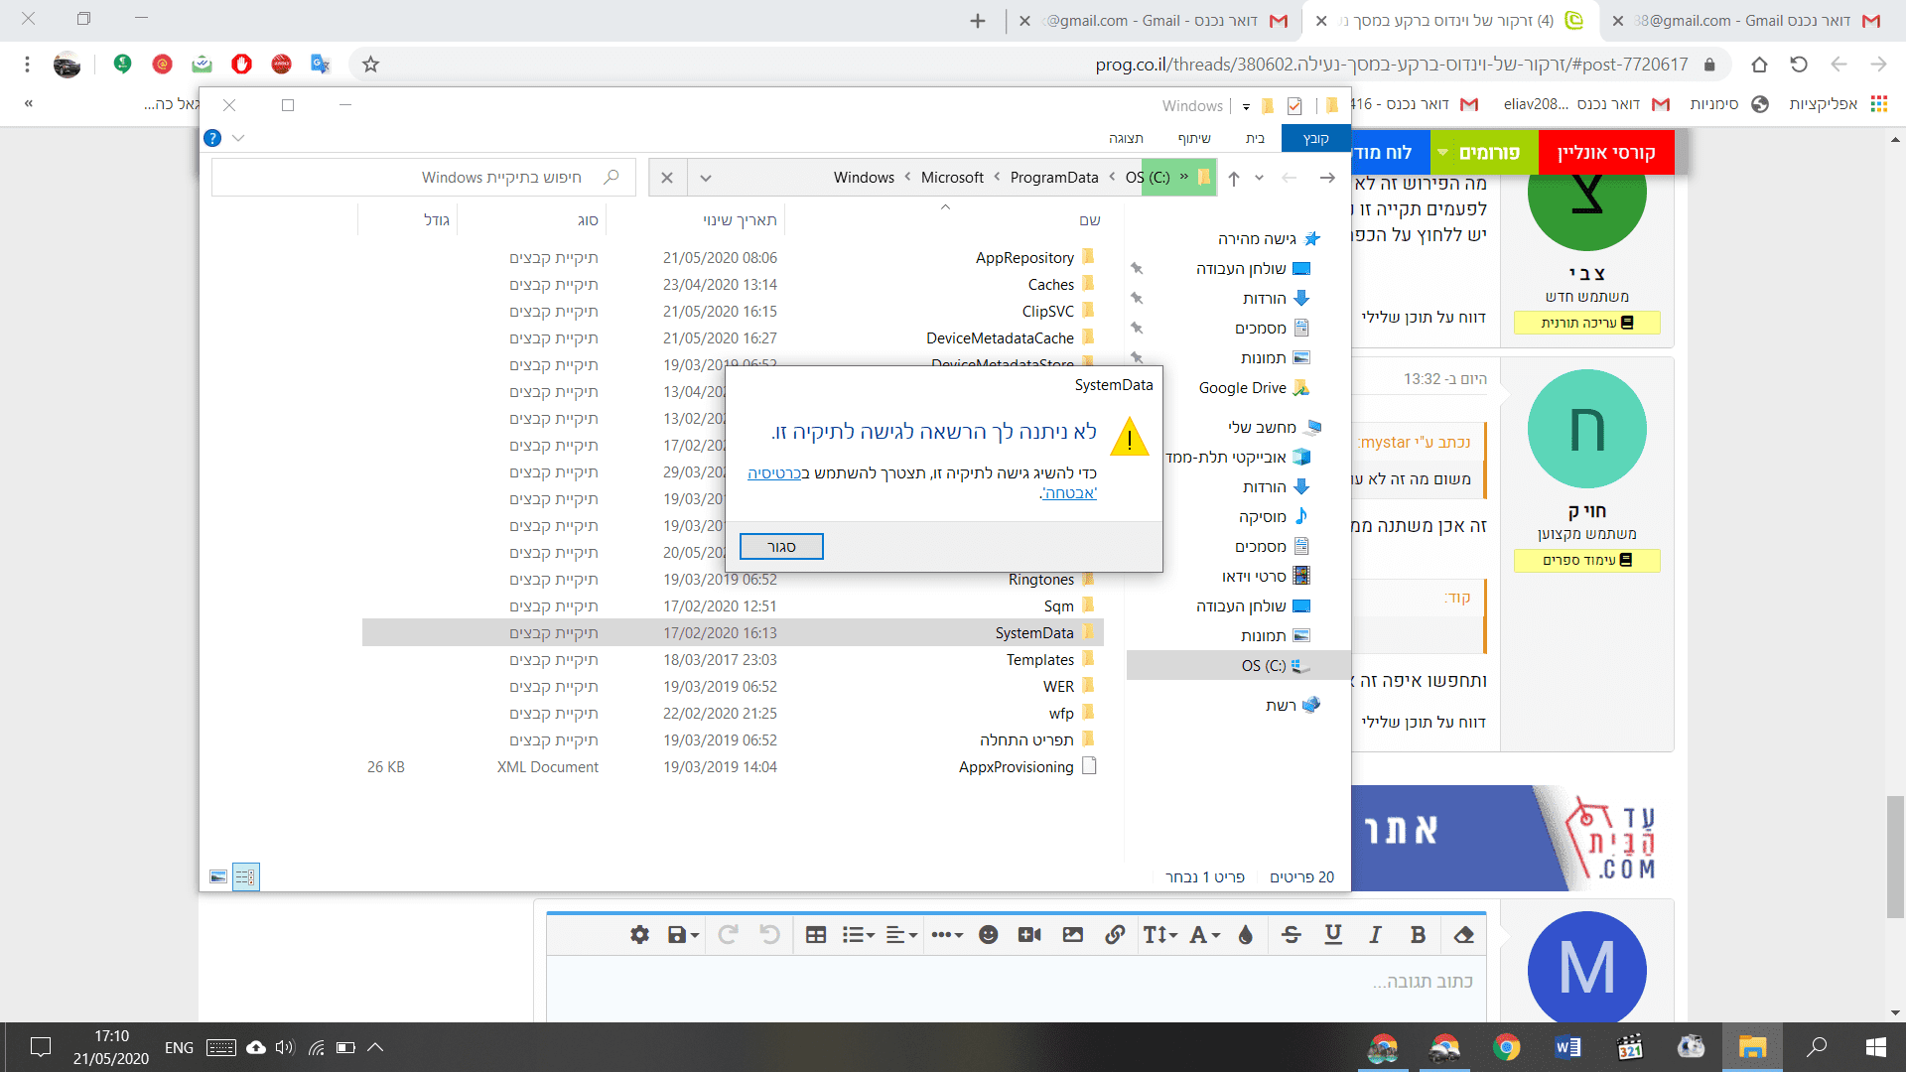Screen dimensions: 1906x1072
Task: Expand the list formatting dropdown
Action: click(x=858, y=935)
